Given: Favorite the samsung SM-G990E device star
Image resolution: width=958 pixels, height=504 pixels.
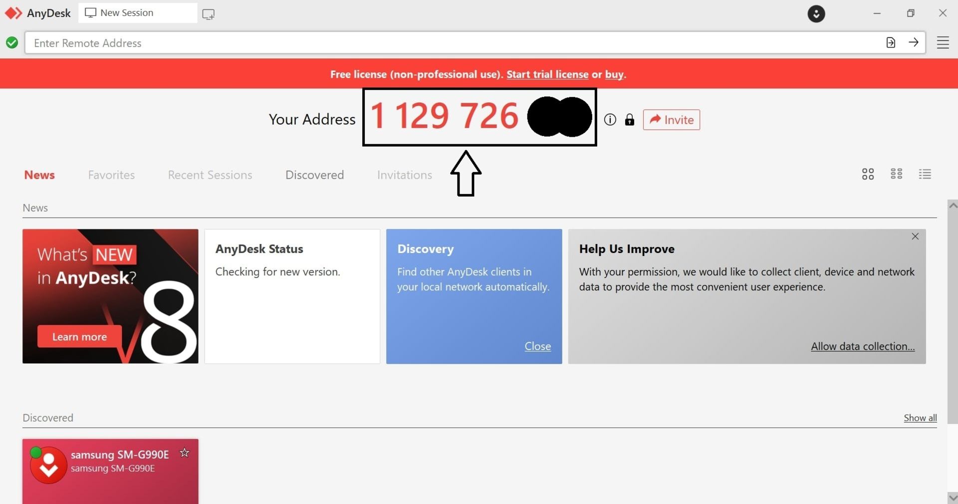Looking at the screenshot, I should 185,453.
